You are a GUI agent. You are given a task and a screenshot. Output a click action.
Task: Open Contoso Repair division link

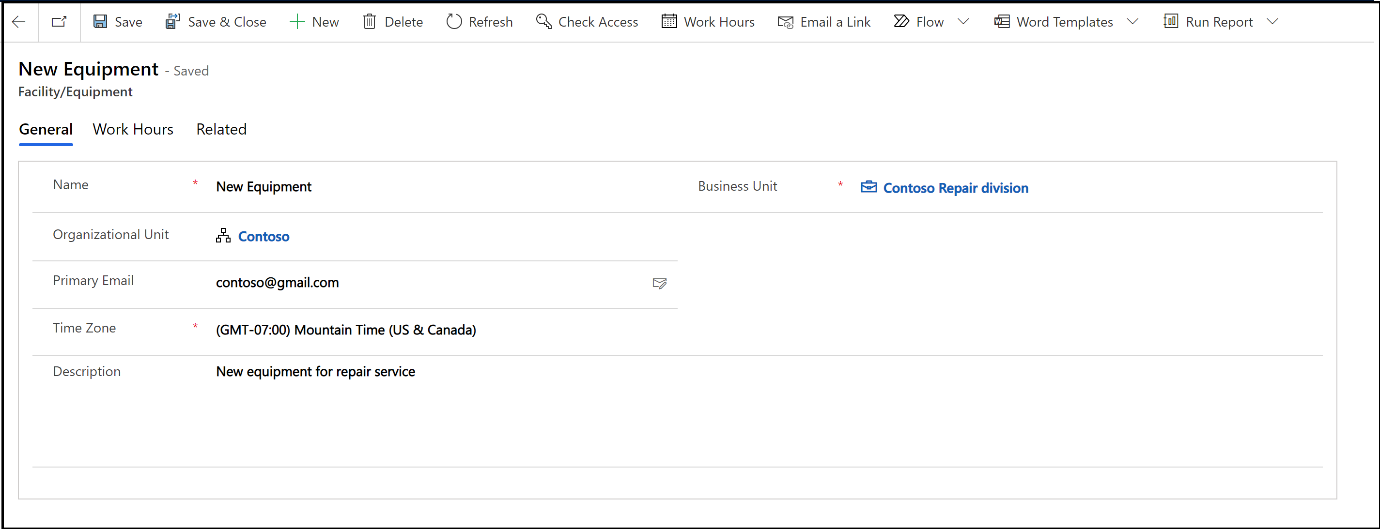click(x=955, y=187)
